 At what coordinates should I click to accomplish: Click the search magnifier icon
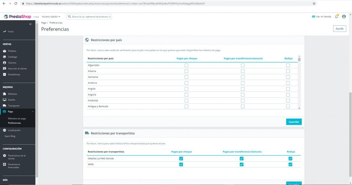(x=69, y=17)
